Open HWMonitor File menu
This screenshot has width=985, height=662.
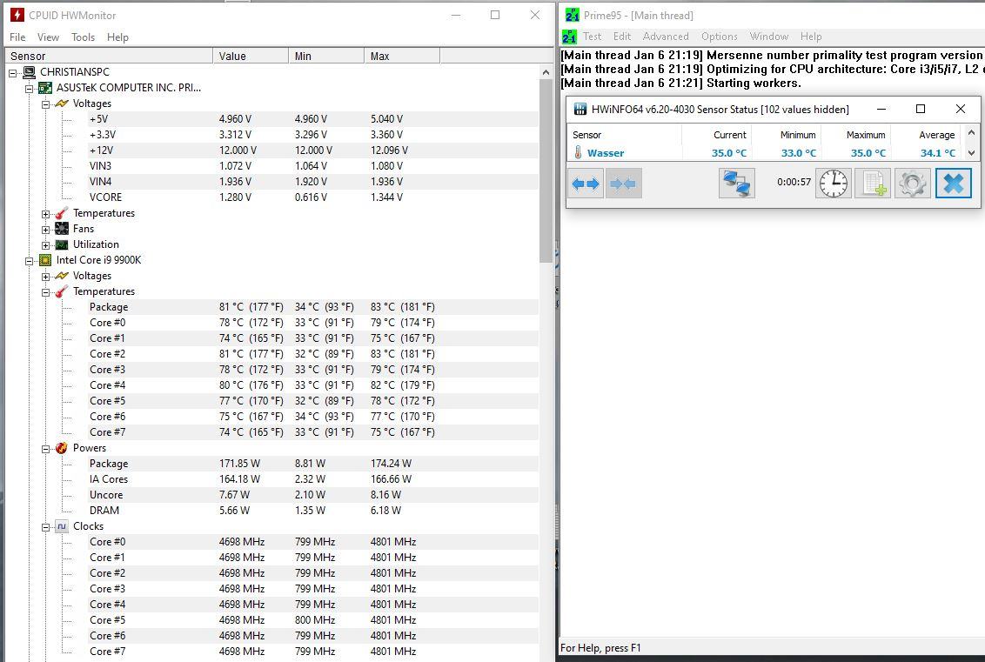coord(17,37)
